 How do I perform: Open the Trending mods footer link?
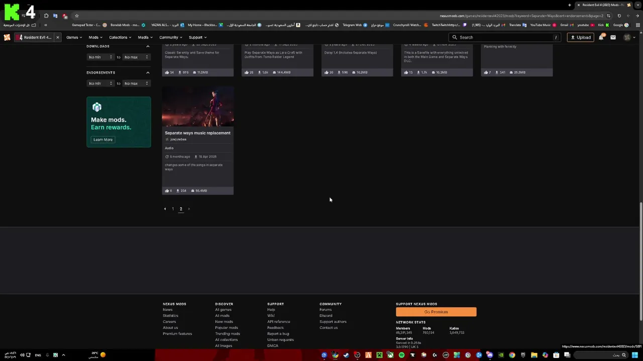[x=228, y=333]
